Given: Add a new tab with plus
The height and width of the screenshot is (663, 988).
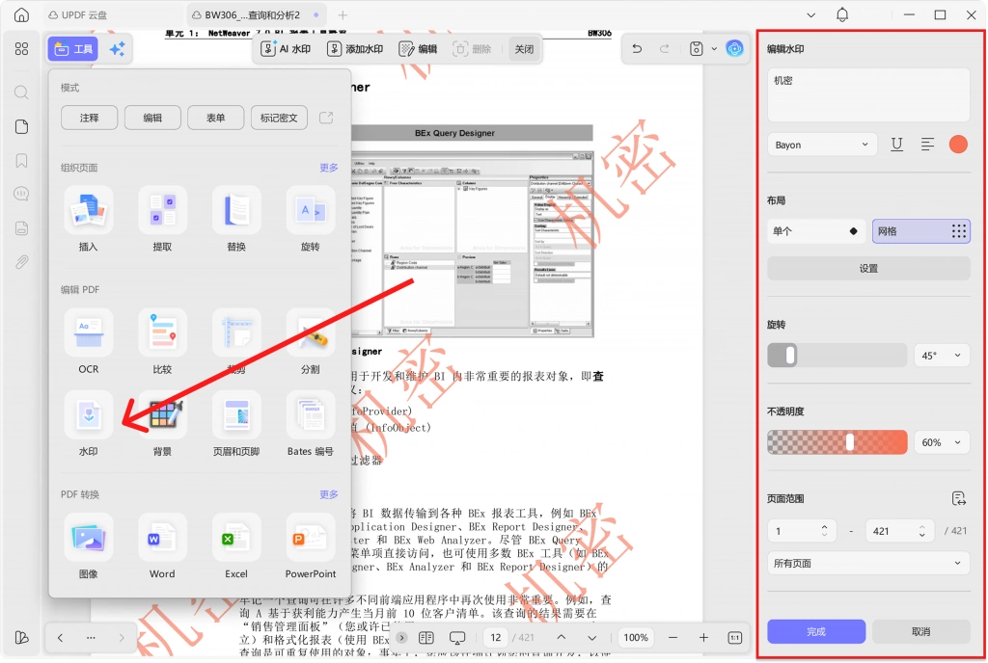Looking at the screenshot, I should click(x=343, y=15).
